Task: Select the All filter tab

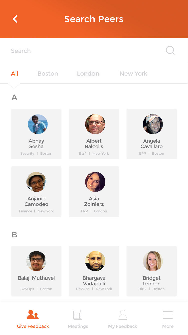Action: (x=15, y=74)
